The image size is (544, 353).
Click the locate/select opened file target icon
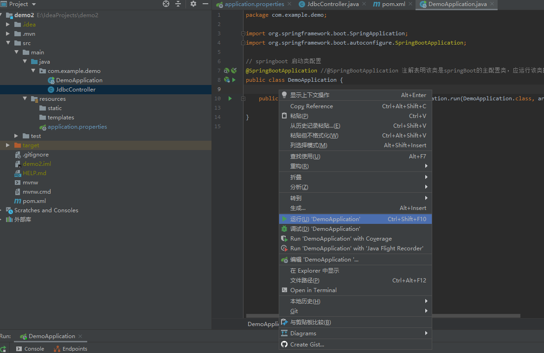tap(166, 4)
